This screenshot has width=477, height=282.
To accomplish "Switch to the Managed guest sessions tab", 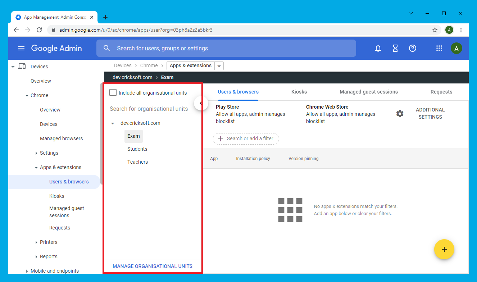I will [x=368, y=92].
